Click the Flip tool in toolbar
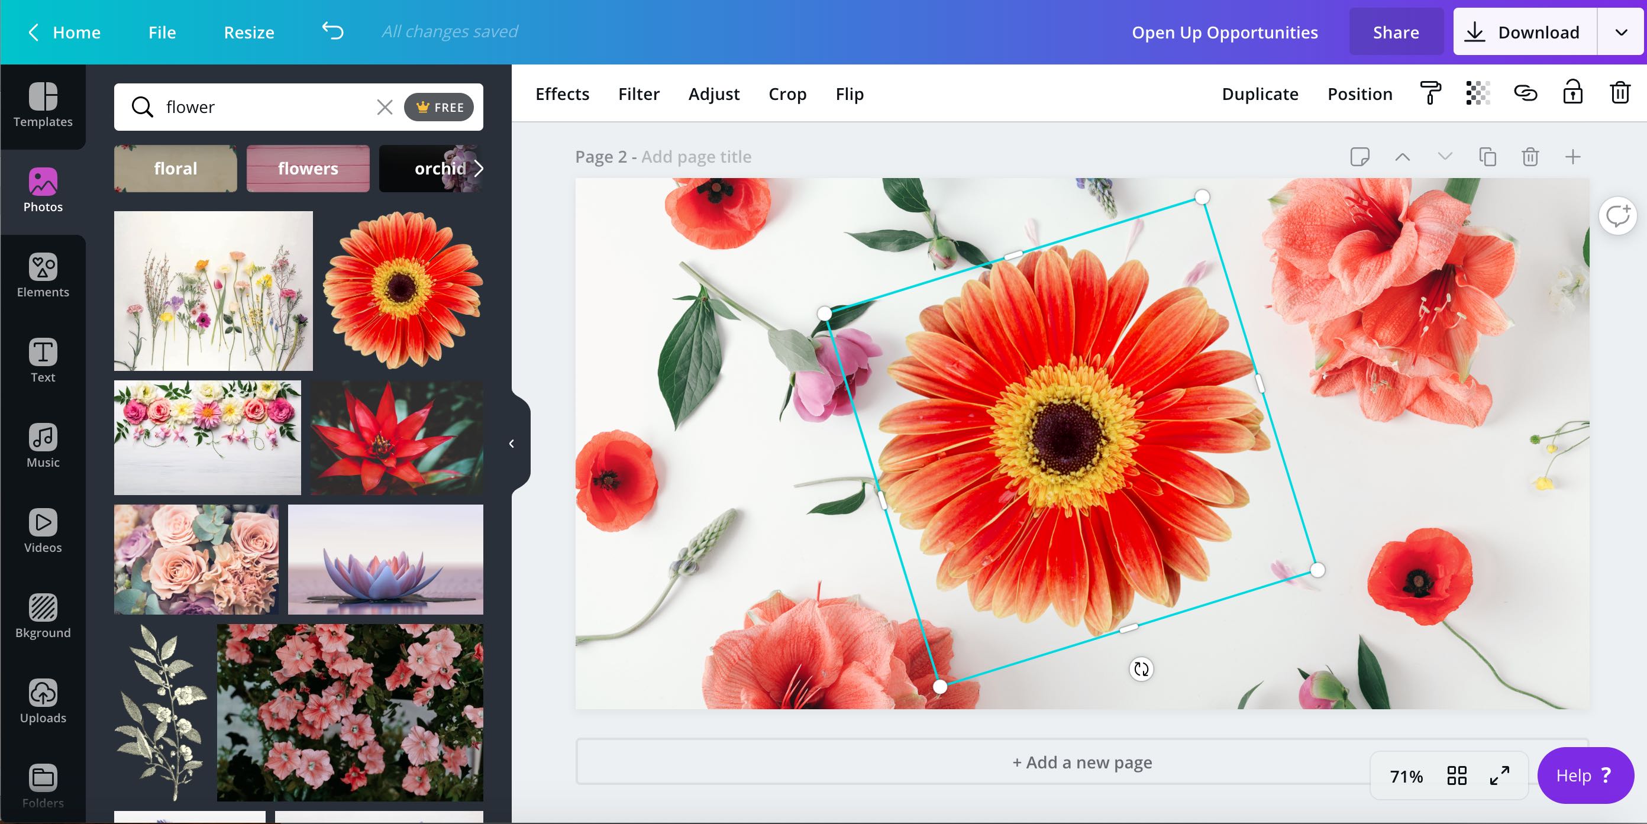1647x824 pixels. [850, 93]
